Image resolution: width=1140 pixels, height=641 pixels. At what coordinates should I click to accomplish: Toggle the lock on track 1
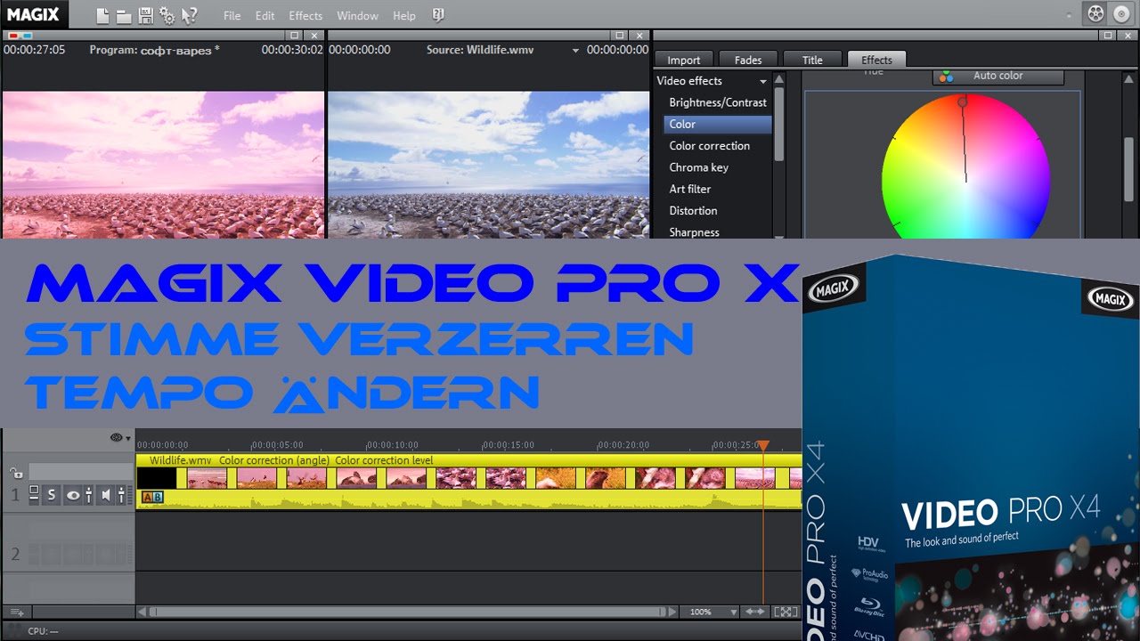pos(15,474)
